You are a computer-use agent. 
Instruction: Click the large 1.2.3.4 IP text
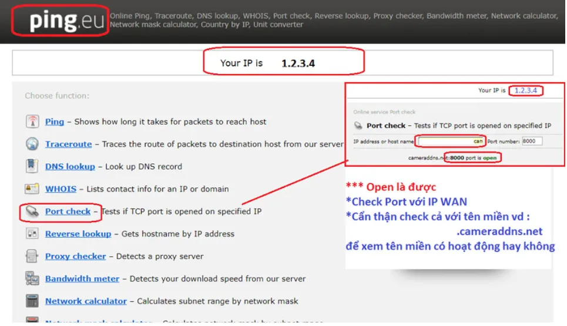[298, 63]
